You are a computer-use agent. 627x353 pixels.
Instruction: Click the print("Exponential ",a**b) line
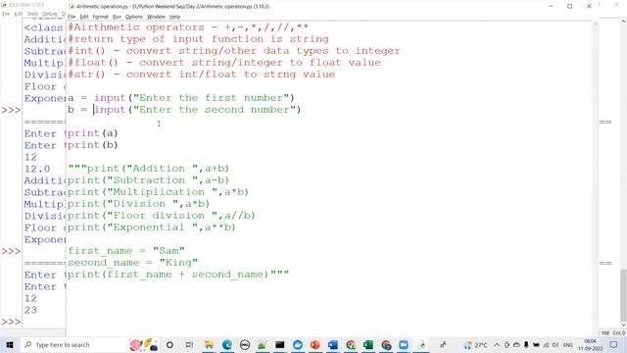point(152,227)
